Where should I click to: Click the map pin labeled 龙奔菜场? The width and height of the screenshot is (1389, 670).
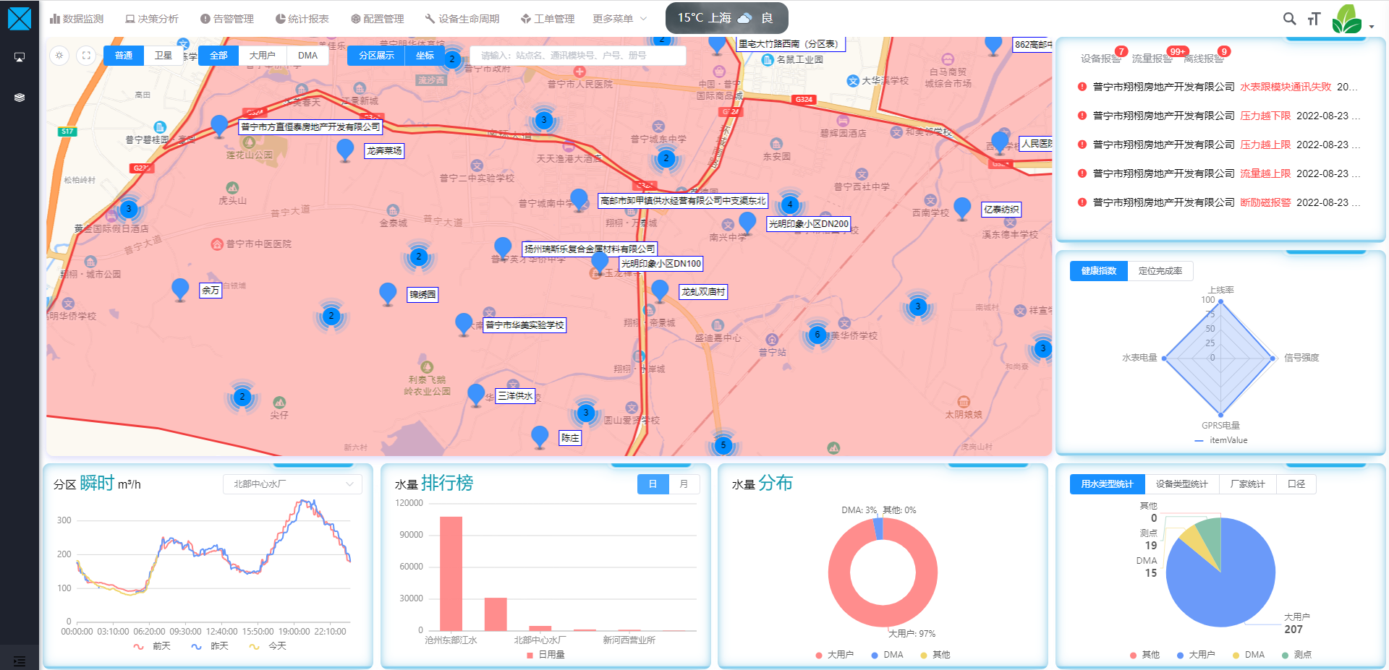345,149
